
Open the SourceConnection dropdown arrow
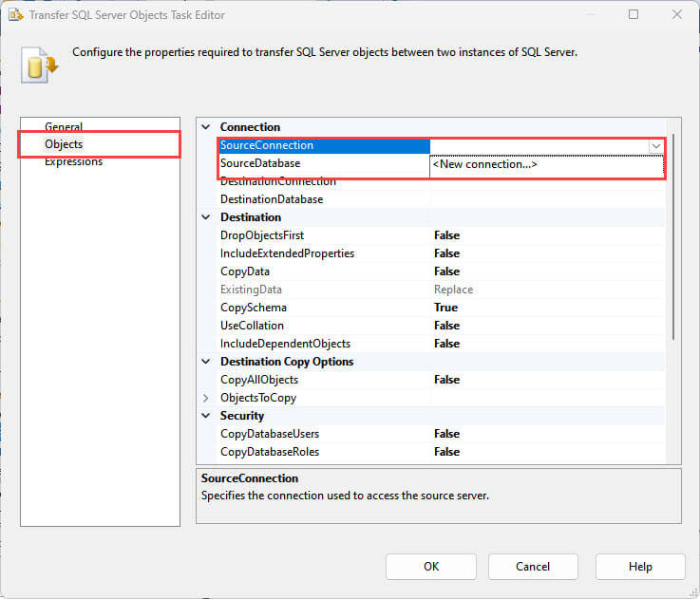[655, 146]
